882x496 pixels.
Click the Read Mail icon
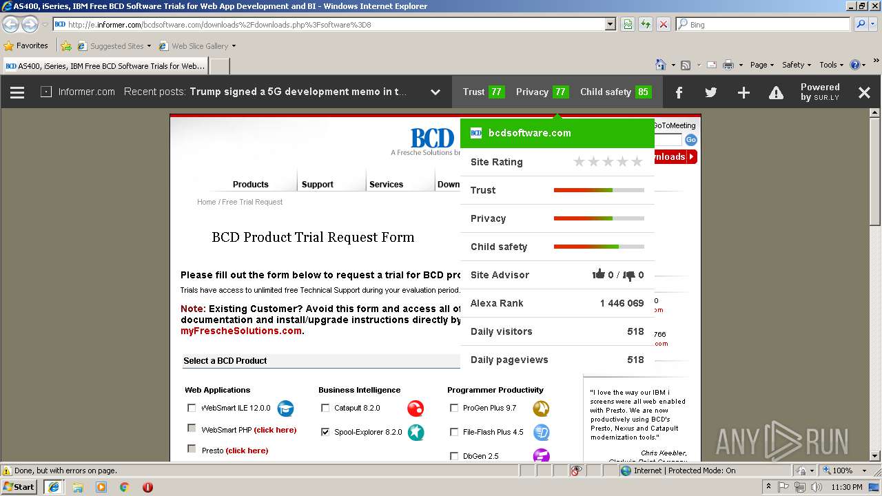click(710, 65)
